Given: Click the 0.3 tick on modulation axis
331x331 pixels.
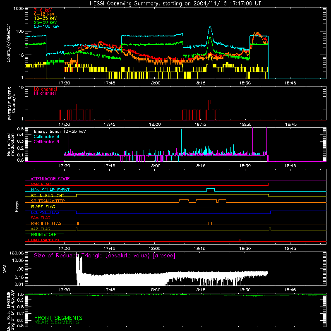Looking at the screenshot, I should coord(20,141).
